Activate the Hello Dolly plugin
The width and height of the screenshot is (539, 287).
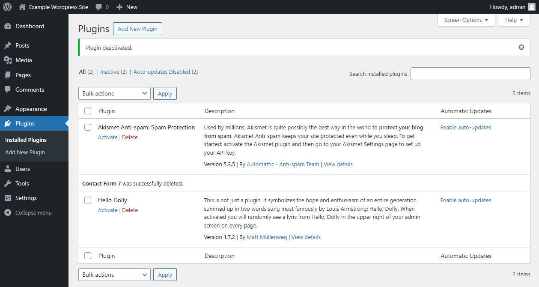[107, 210]
